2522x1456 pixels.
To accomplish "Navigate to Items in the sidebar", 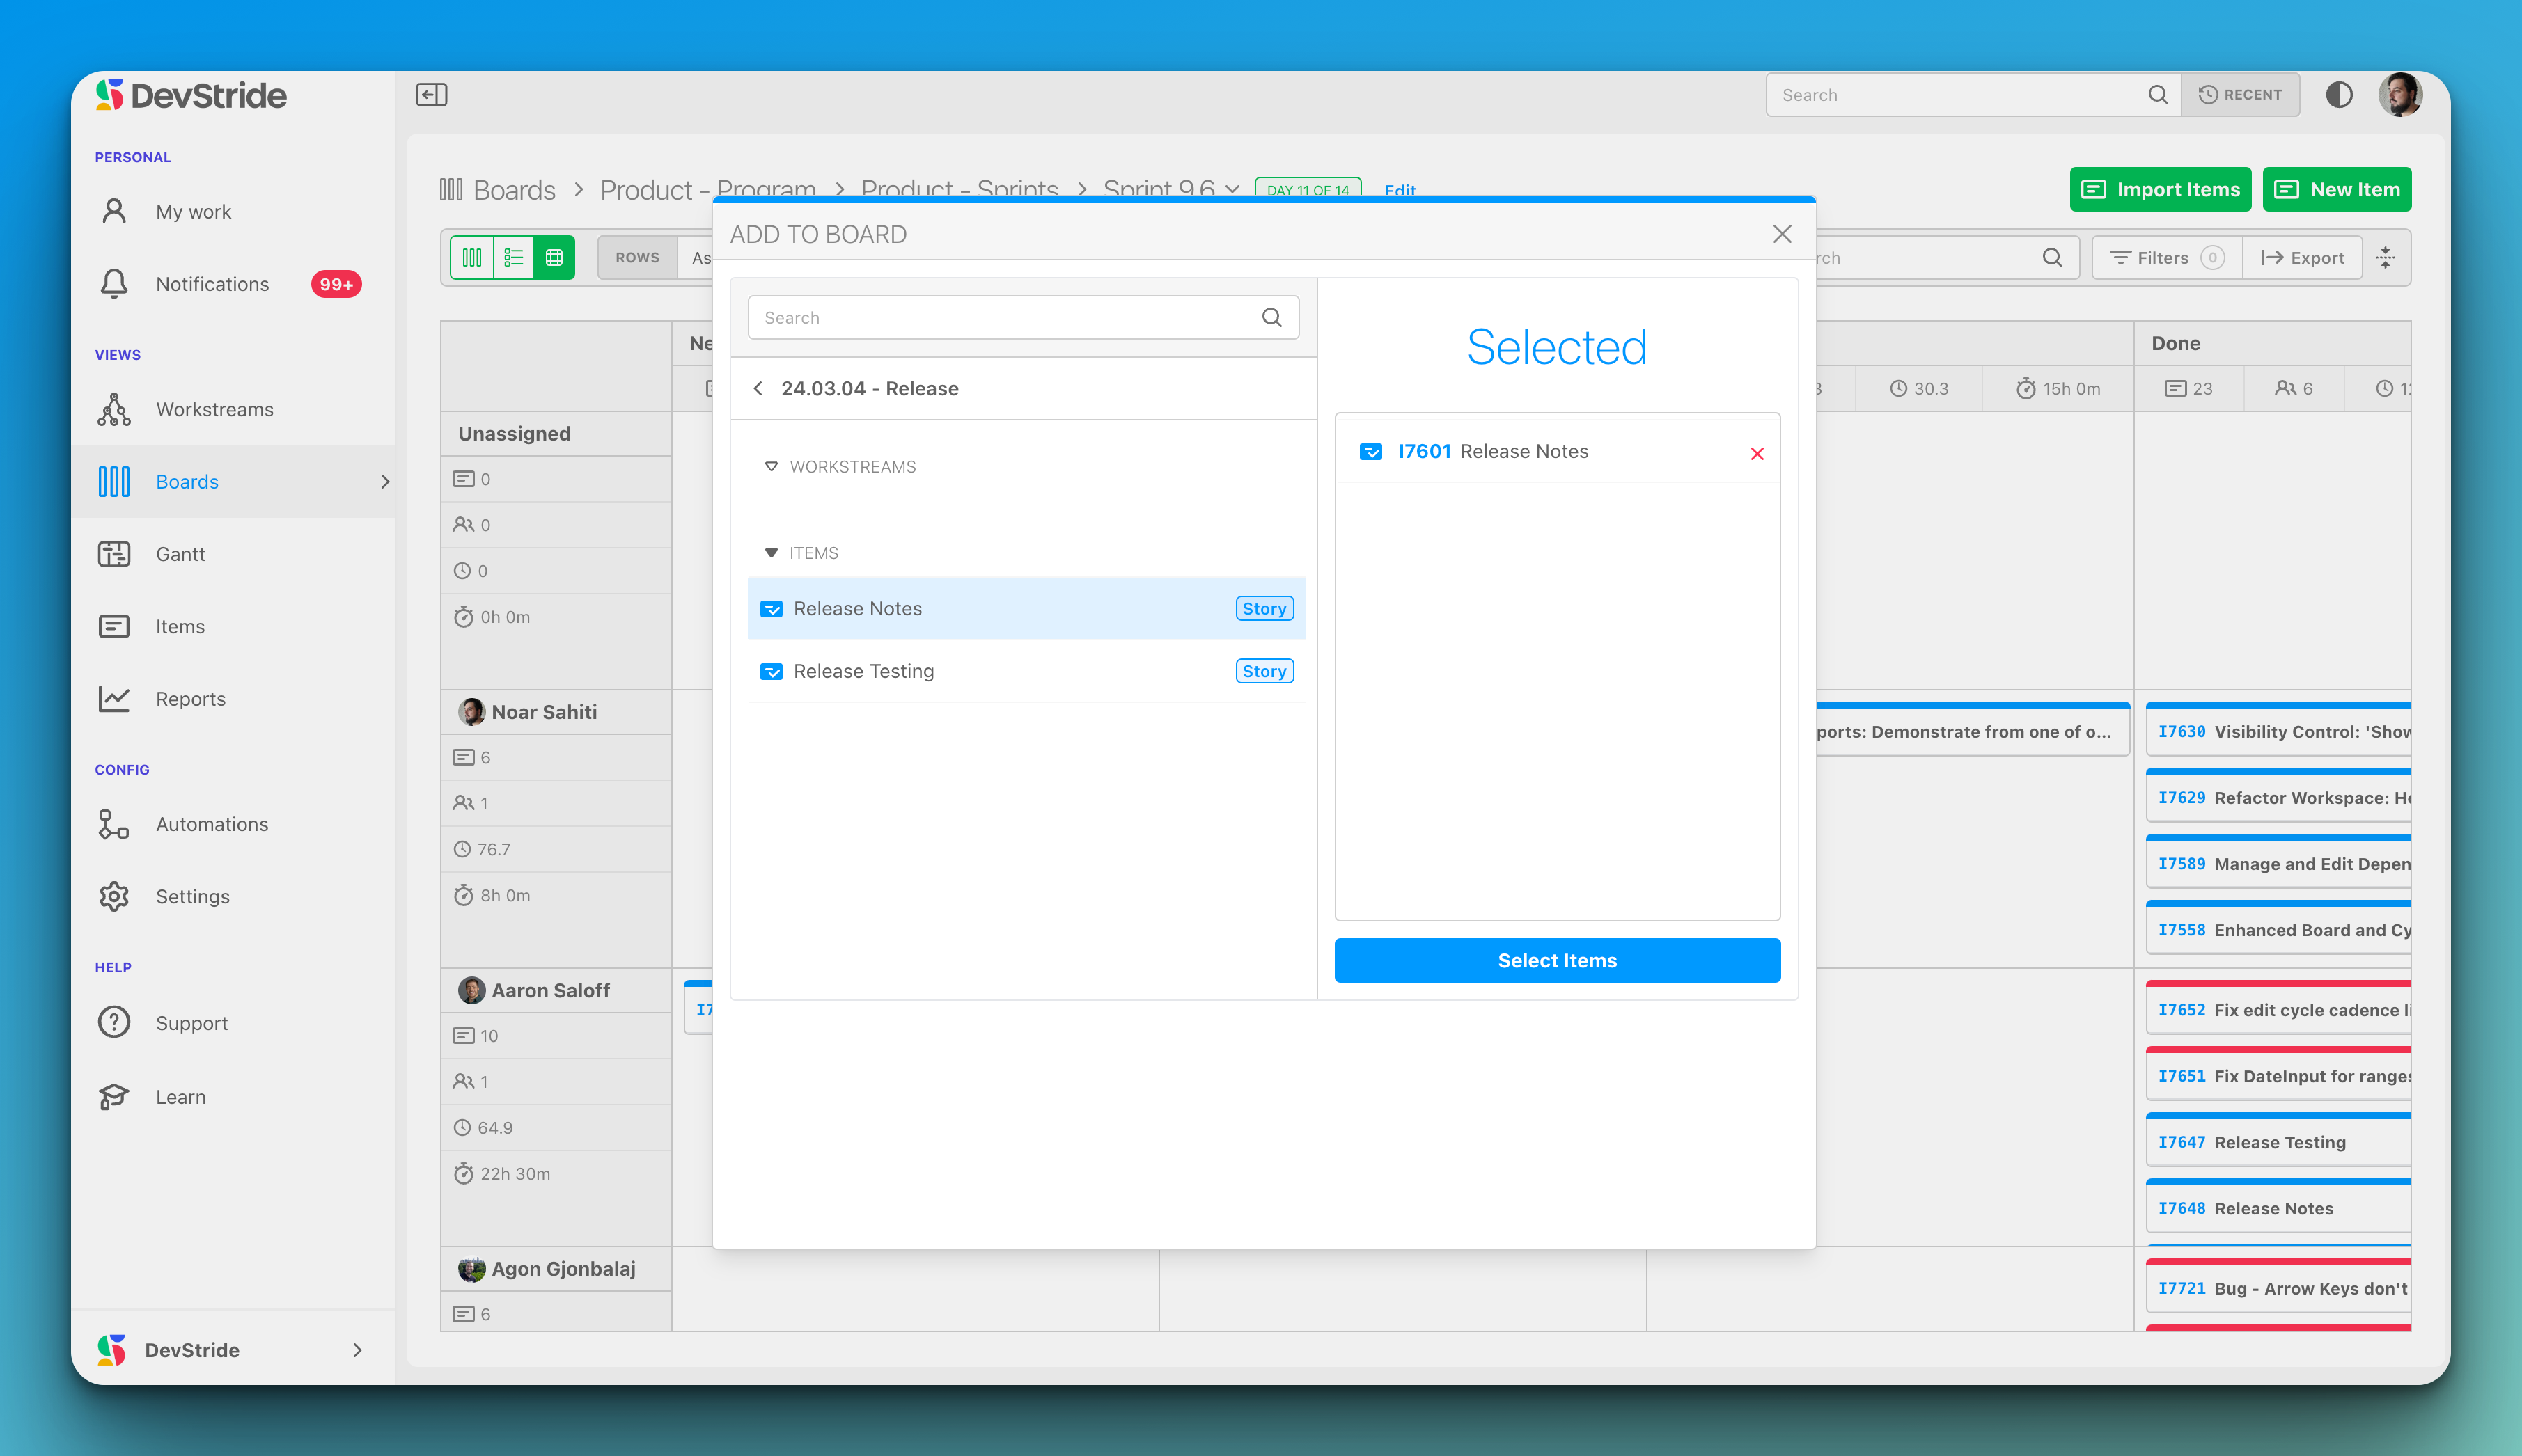I will (180, 626).
